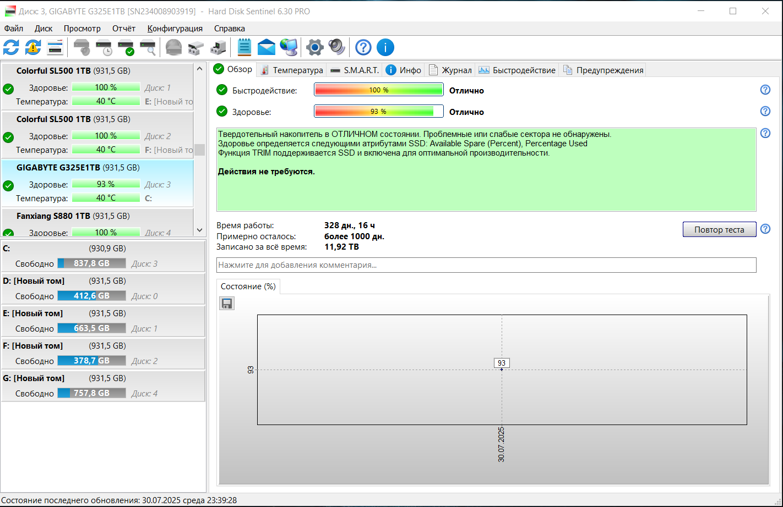The height and width of the screenshot is (507, 783).
Task: Click help icon next to Повтор теста
Action: 765,229
